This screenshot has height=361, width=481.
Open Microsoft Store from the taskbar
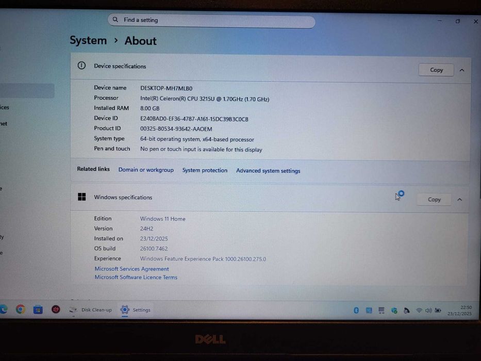click(x=38, y=309)
